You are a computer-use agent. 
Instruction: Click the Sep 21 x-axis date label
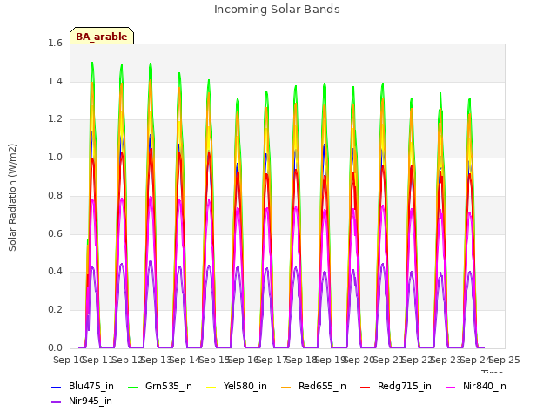pyautogui.click(x=389, y=360)
